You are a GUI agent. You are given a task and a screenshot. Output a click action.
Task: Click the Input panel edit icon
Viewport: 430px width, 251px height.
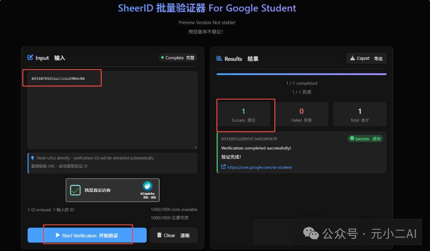pos(30,57)
